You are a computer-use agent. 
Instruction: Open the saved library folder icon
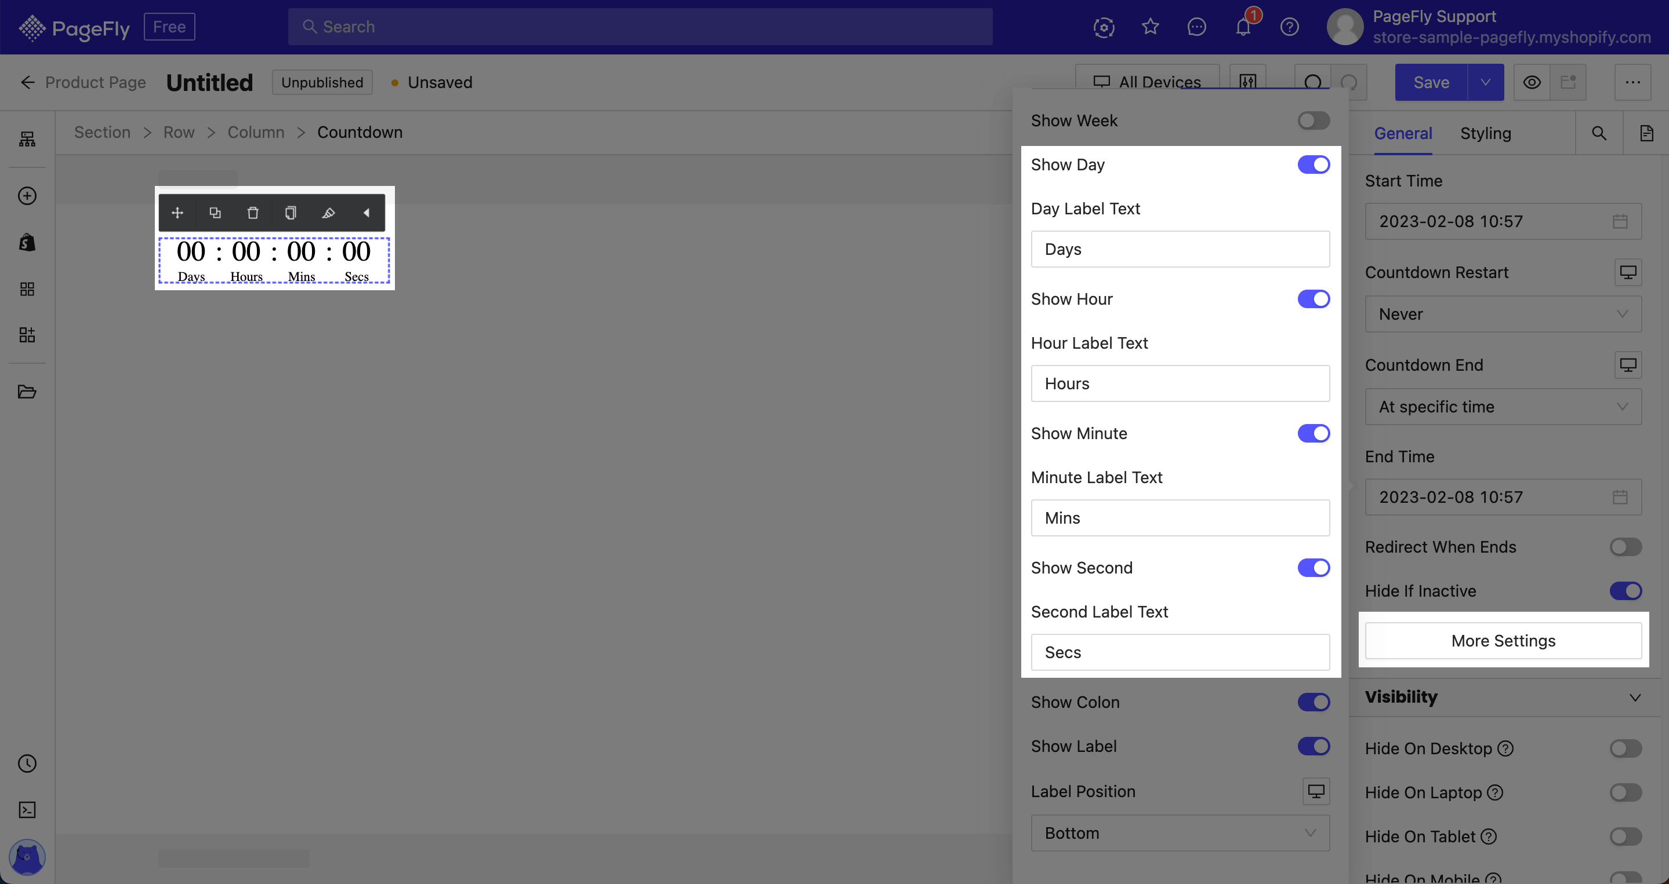(x=27, y=392)
